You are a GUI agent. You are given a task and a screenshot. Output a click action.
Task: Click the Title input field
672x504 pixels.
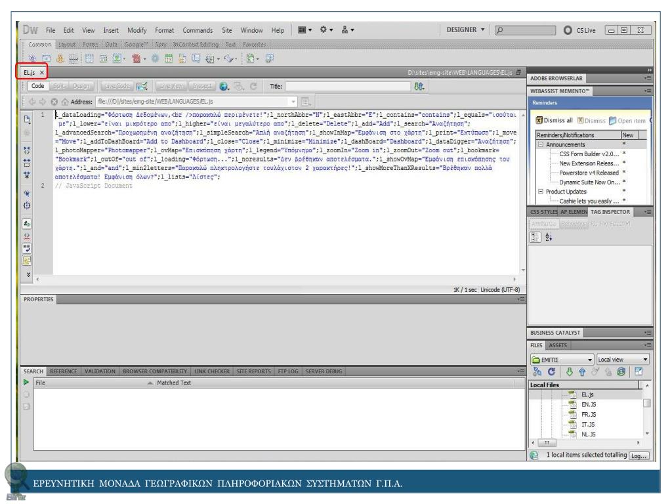coord(348,87)
